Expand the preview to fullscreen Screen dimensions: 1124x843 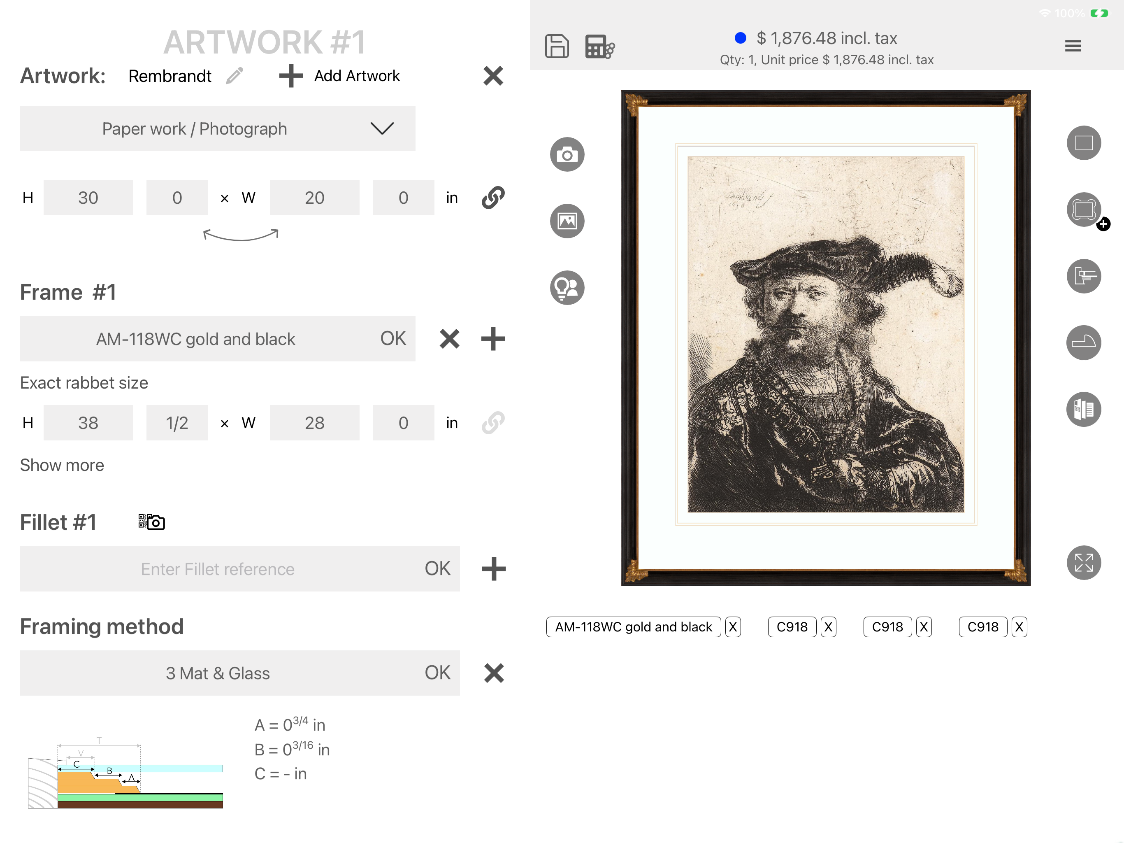pos(1083,562)
